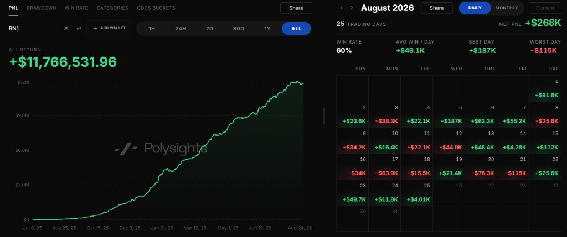The width and height of the screenshot is (567, 237).
Task: Open the Odds Buckets tab
Action: [x=156, y=8]
